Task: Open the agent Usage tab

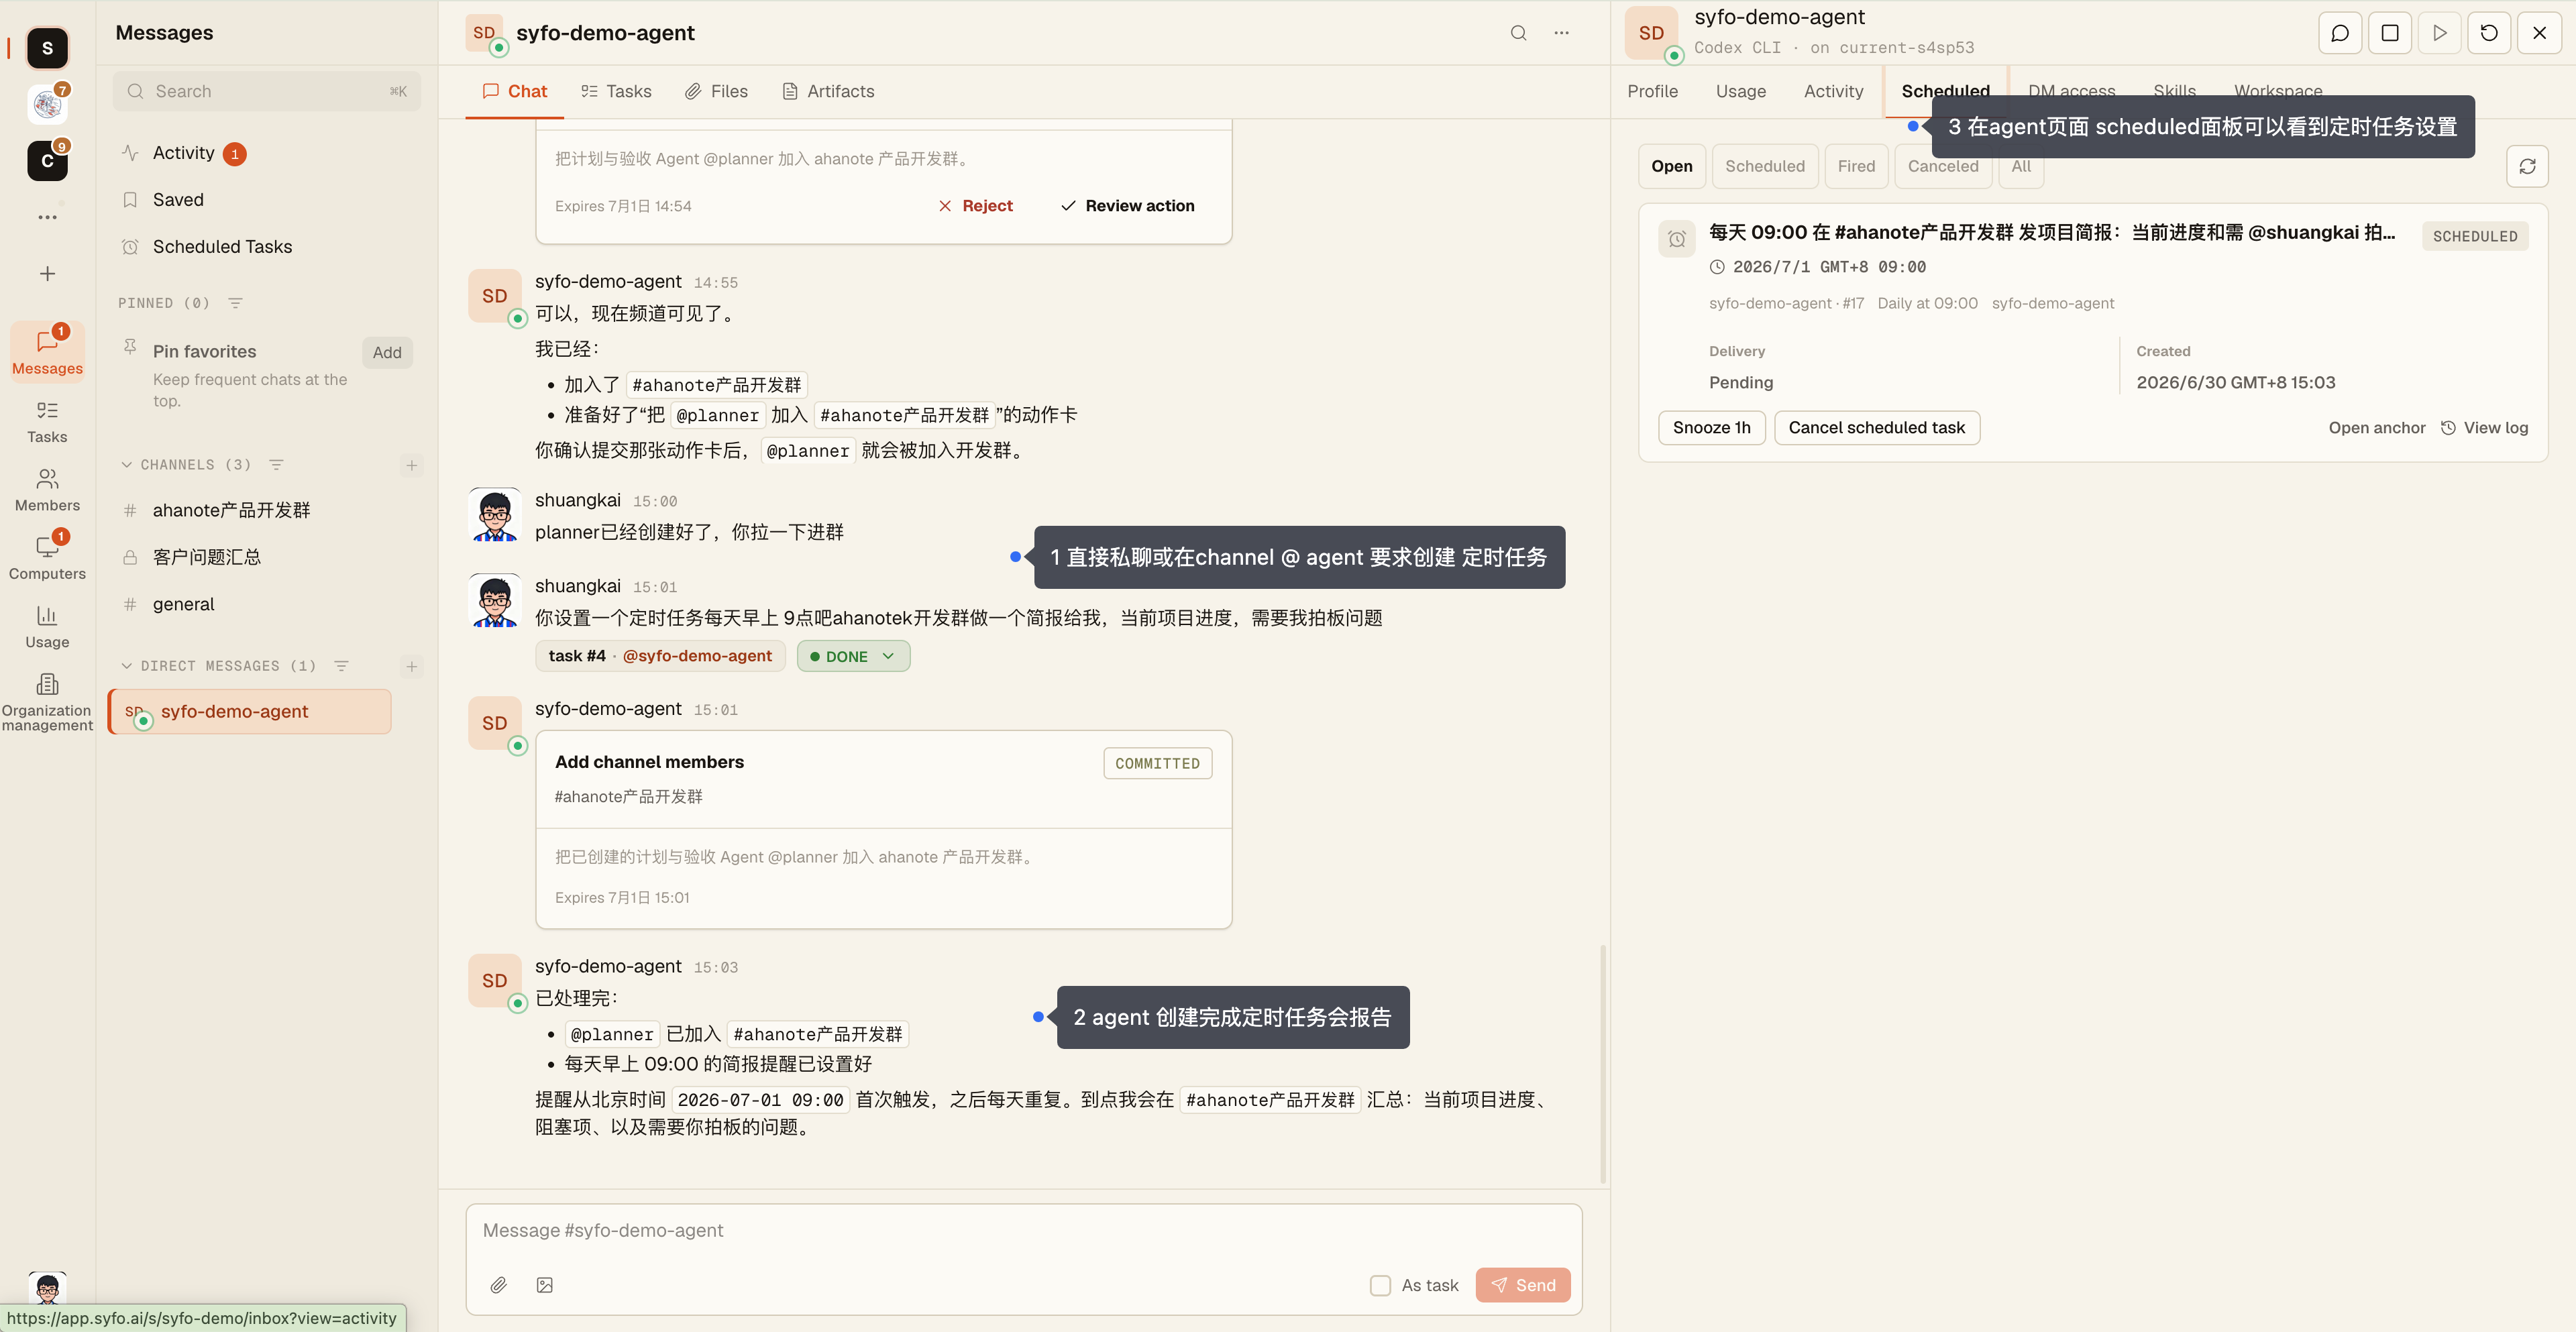Action: 1741,91
